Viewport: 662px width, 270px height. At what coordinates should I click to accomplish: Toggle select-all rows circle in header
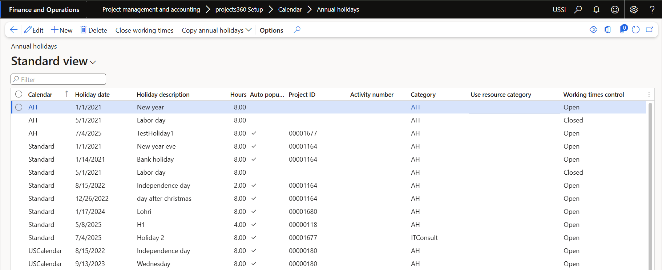(19, 94)
